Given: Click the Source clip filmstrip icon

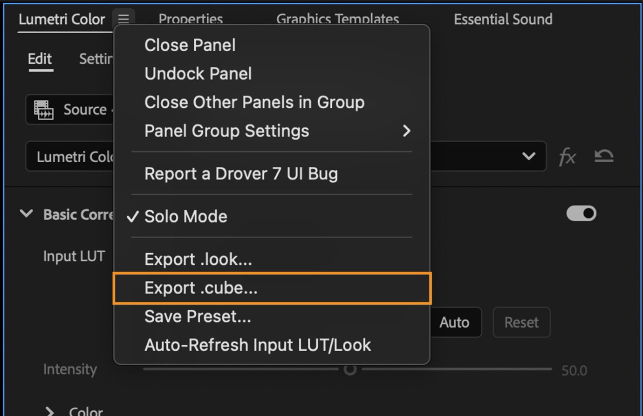Looking at the screenshot, I should (x=44, y=110).
